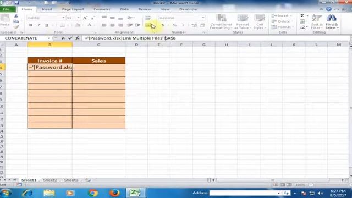Click the Cut scissors icon
Screen dimensions: 352x198
coord(16,16)
